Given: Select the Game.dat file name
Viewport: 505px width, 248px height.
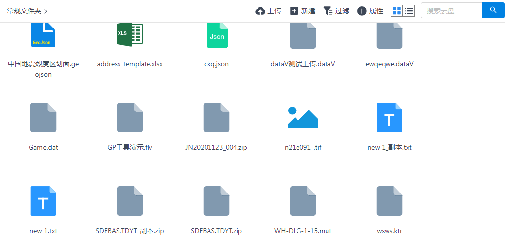Looking at the screenshot, I should (x=43, y=148).
